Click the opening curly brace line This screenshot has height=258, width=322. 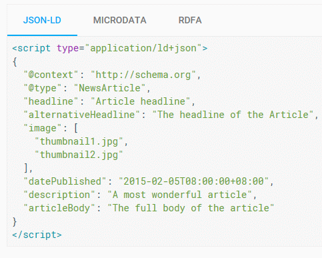15,61
